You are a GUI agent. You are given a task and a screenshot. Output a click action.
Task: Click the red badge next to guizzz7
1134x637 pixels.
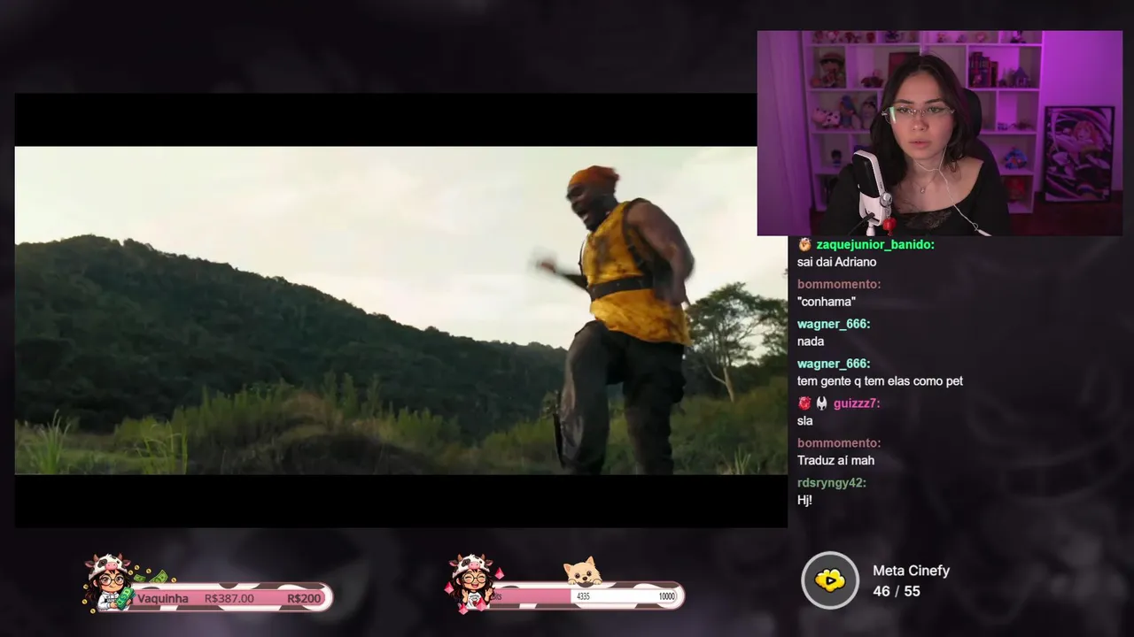[x=804, y=403]
